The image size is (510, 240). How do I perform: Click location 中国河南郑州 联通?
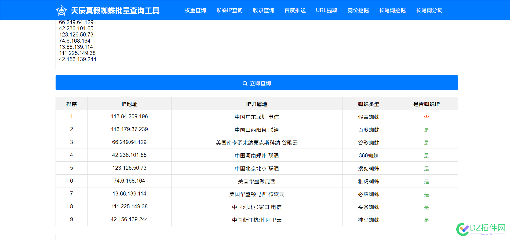(x=257, y=156)
